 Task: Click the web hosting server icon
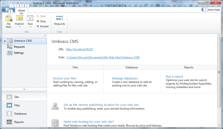55,123
